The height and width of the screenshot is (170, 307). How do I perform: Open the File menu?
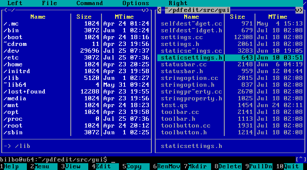point(49,3)
